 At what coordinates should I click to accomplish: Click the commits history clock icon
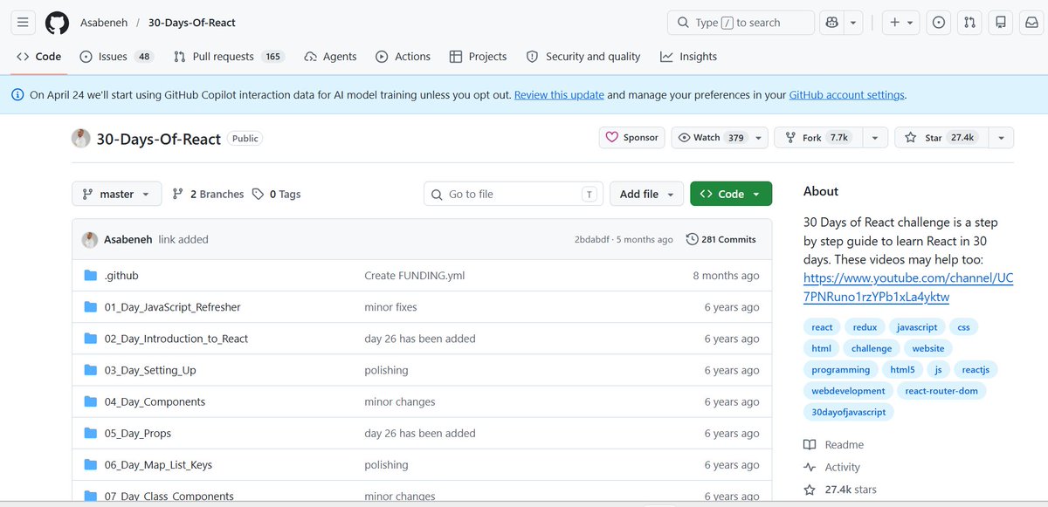click(693, 239)
